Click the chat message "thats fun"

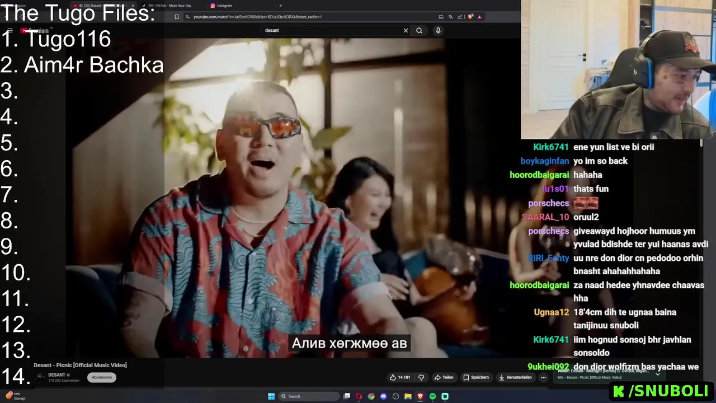591,189
